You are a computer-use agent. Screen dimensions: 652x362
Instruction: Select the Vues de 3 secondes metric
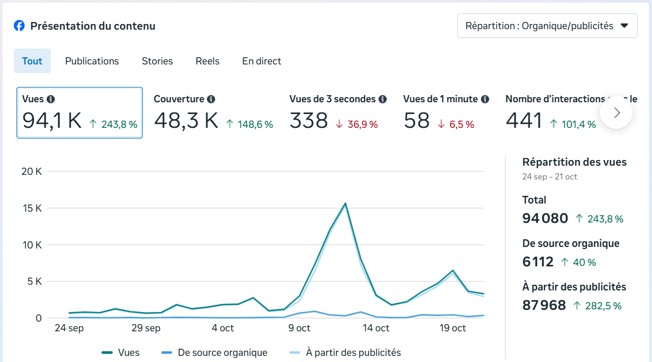[338, 113]
